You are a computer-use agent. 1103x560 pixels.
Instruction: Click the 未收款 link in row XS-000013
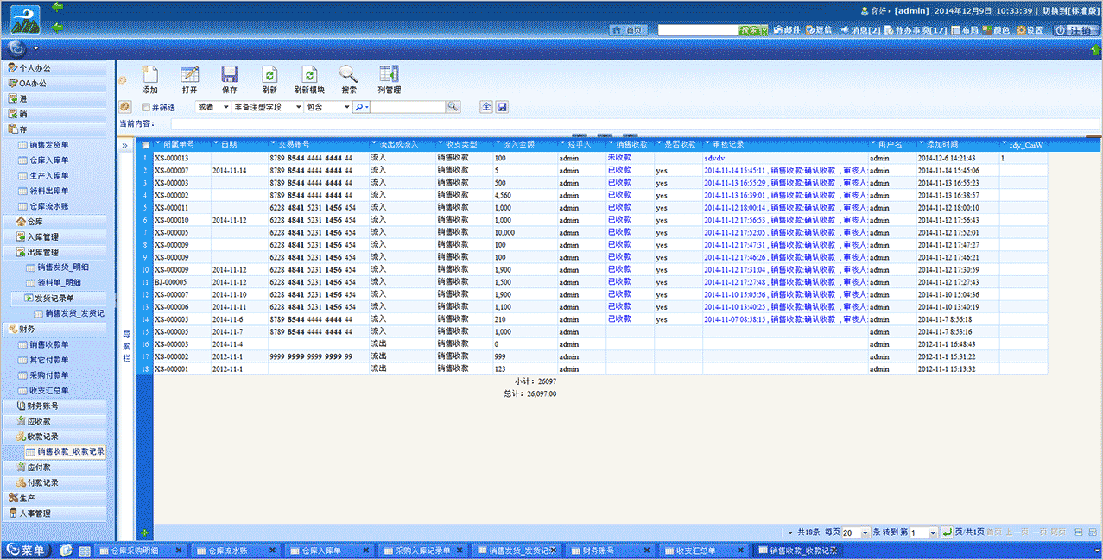[619, 158]
